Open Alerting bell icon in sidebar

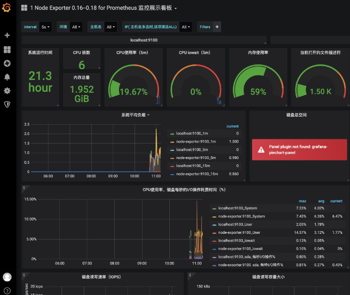(7, 77)
